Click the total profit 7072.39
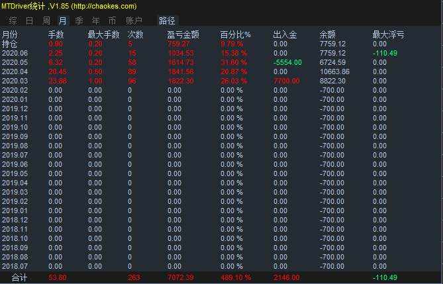 [x=181, y=277]
